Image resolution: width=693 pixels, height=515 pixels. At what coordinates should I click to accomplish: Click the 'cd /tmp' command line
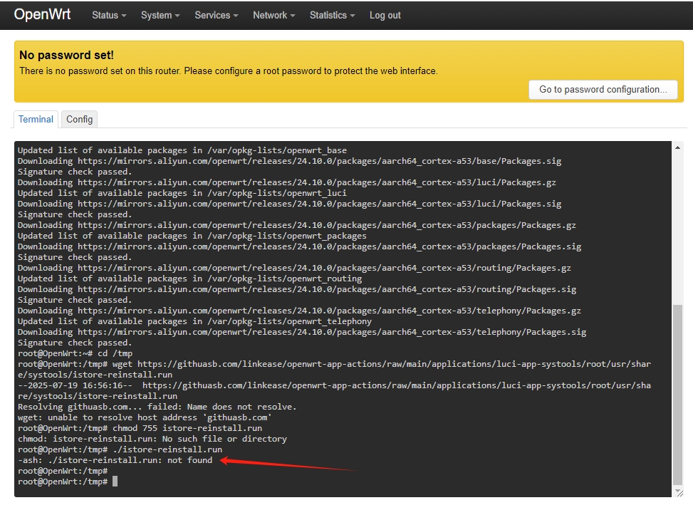pyautogui.click(x=75, y=353)
